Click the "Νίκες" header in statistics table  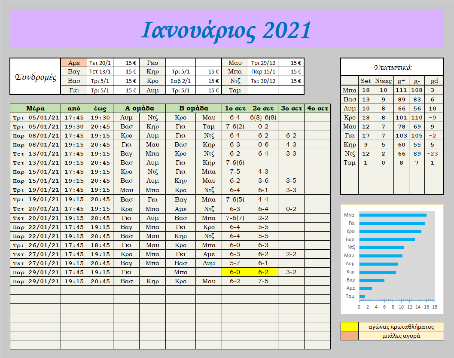[x=383, y=81]
